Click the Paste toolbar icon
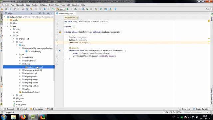This screenshot has height=120, width=213. pyautogui.click(x=31, y=9)
